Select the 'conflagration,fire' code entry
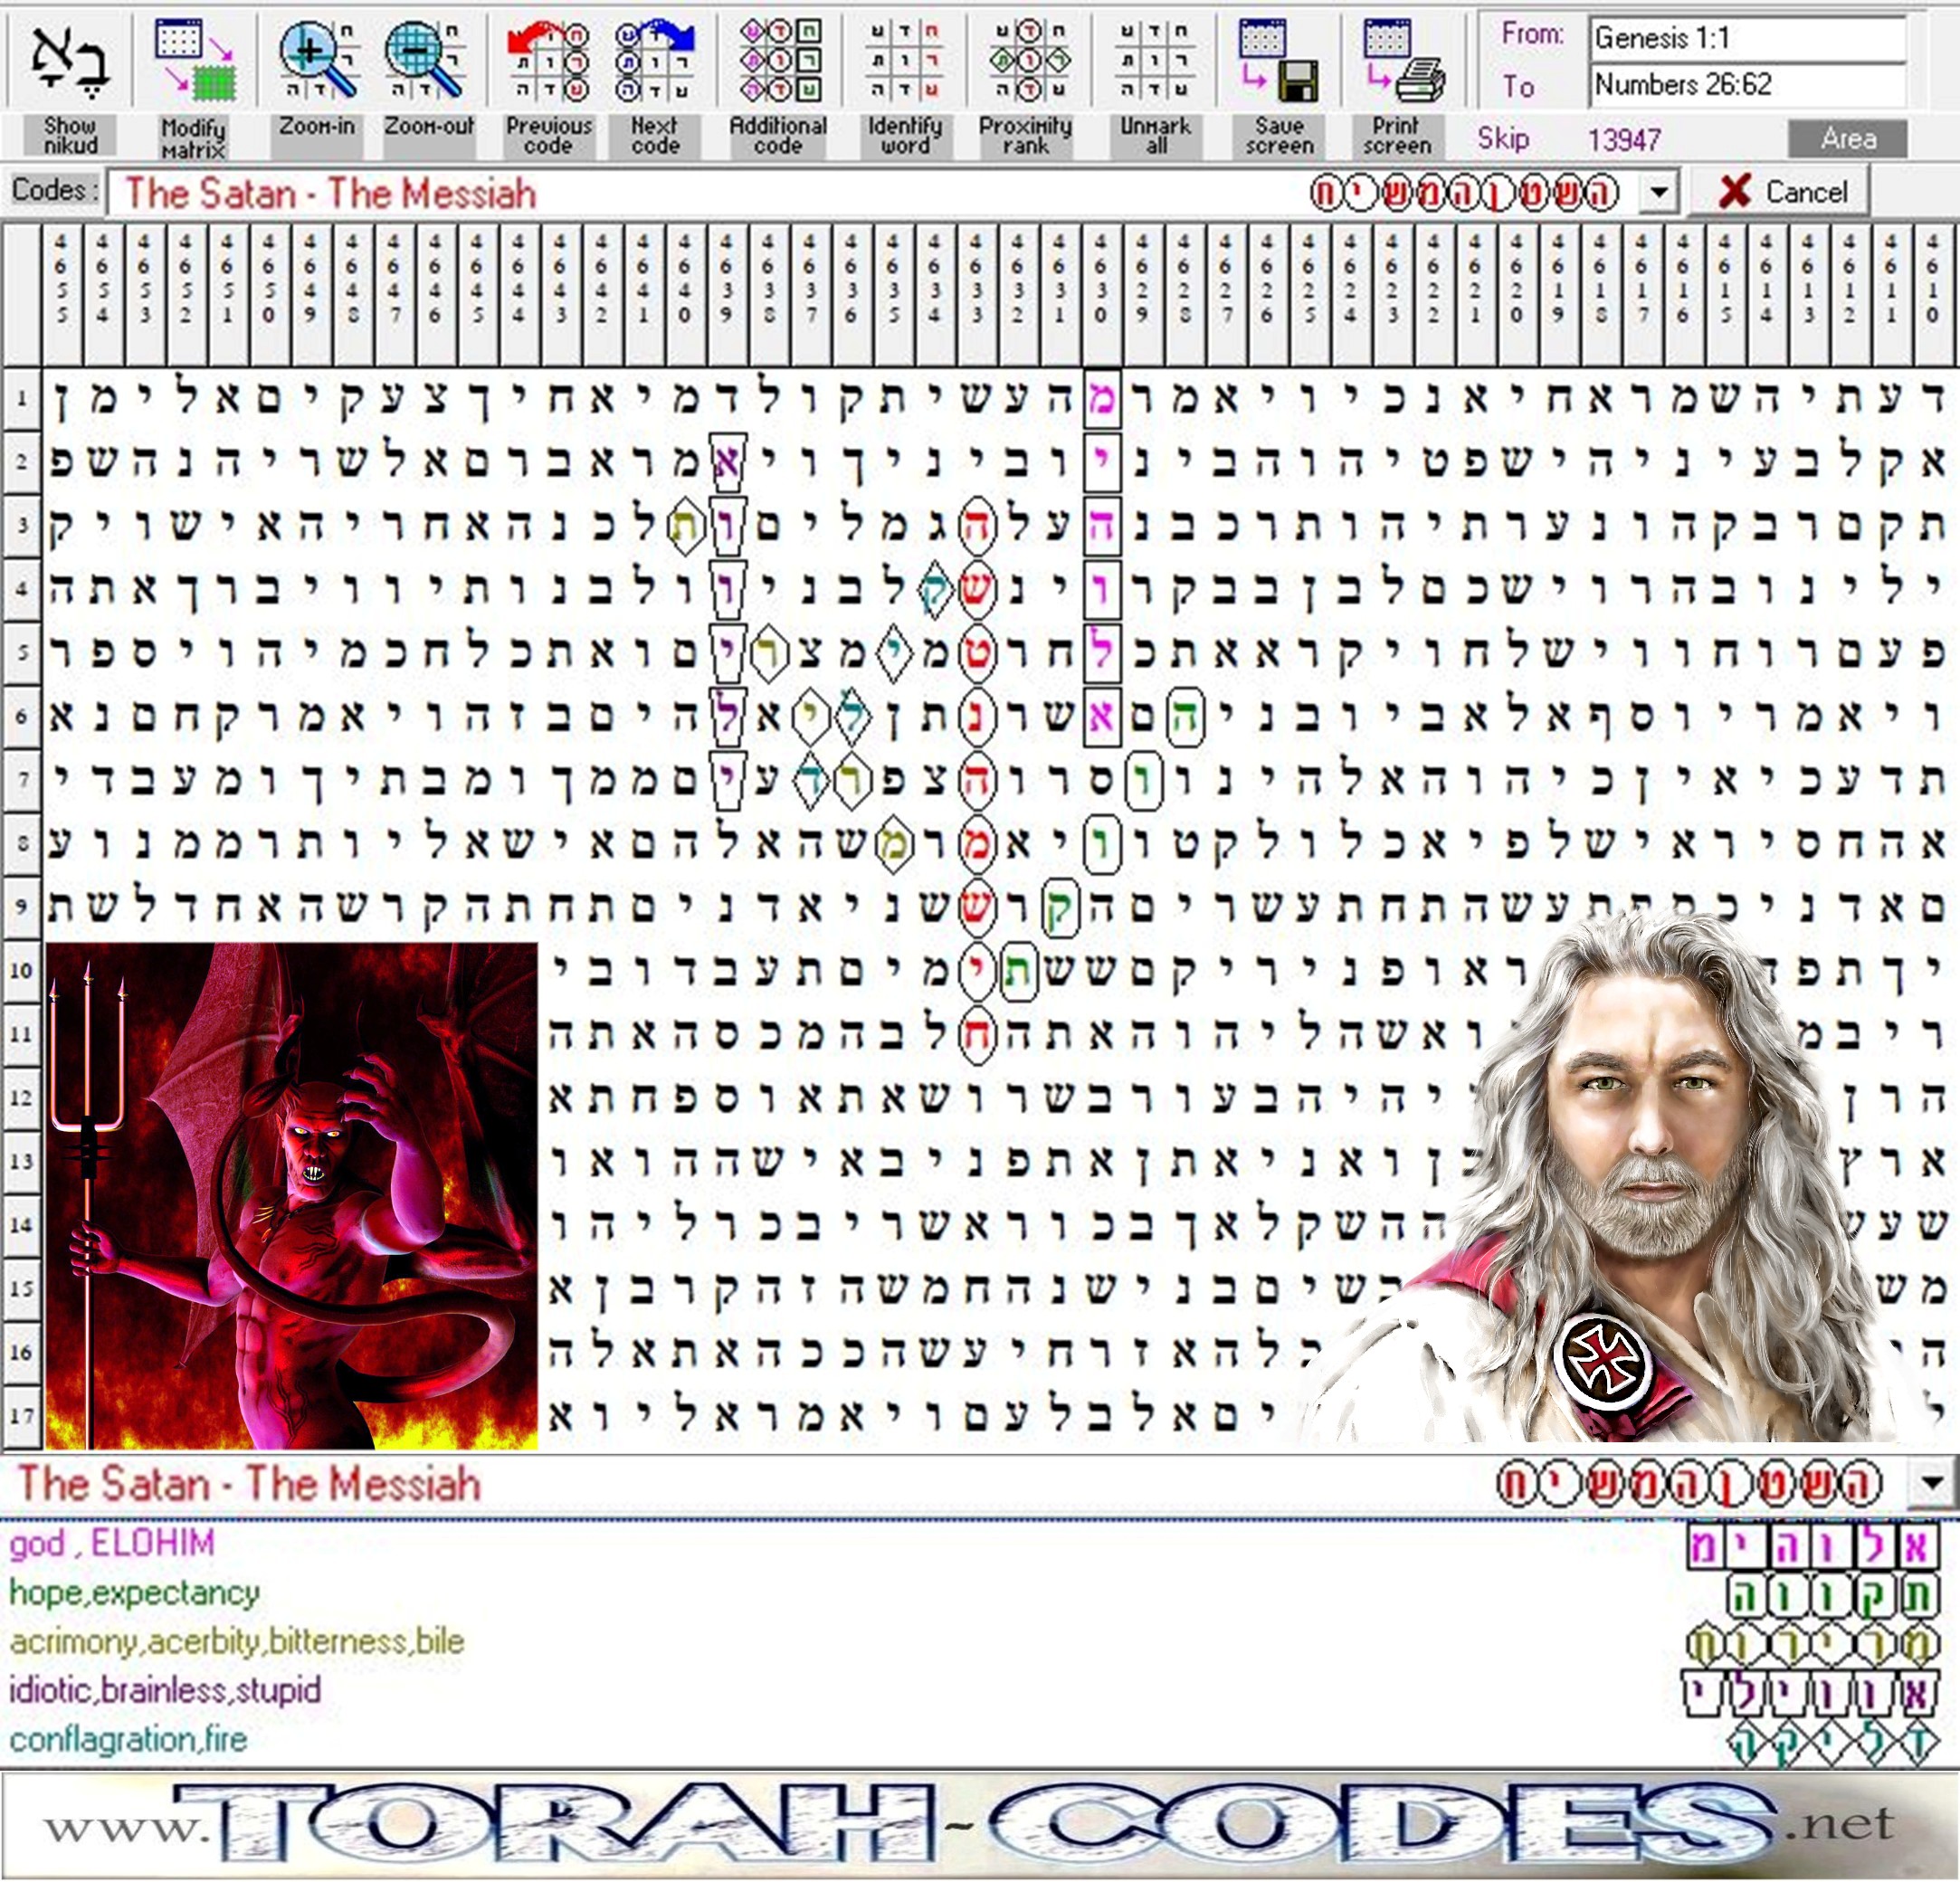The width and height of the screenshot is (1960, 1882). pyautogui.click(x=128, y=1740)
